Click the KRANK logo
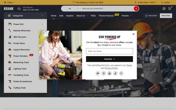Viewport: 176px width, 110px height. (9, 9)
